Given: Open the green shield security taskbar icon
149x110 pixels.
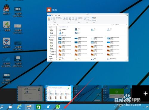Looking at the screenshot, I should tap(58, 107).
